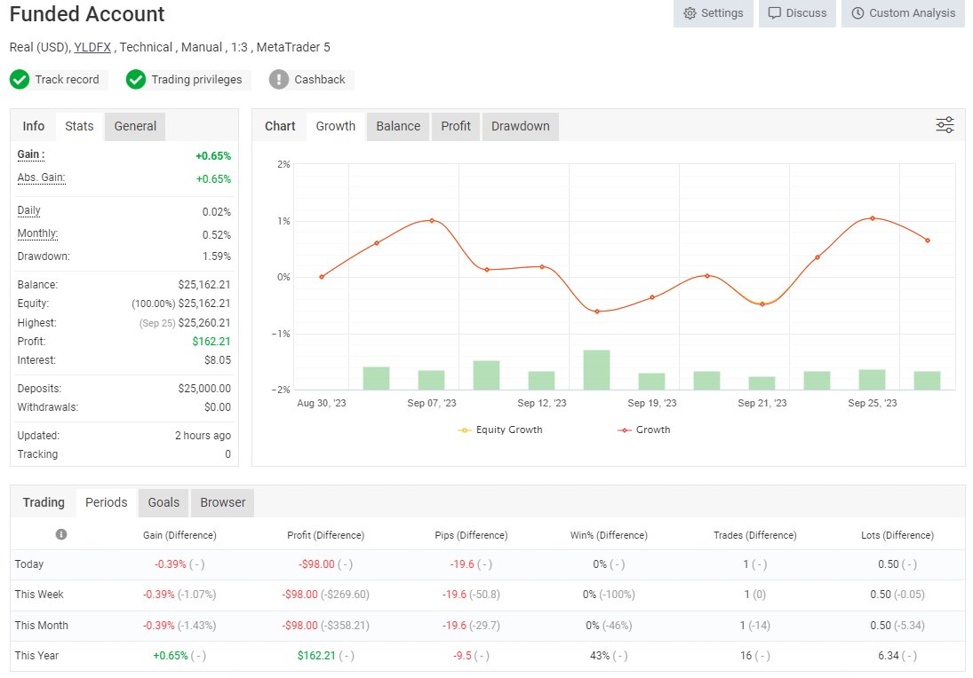
Task: Select the Chart tab
Action: click(280, 126)
